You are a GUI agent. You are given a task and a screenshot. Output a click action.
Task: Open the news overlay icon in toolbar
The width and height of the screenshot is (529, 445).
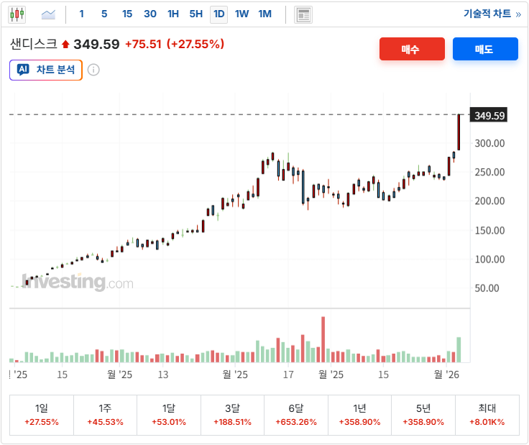(x=303, y=15)
